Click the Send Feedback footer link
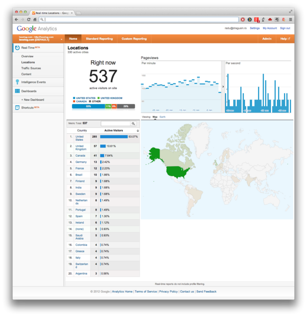 coord(206,291)
